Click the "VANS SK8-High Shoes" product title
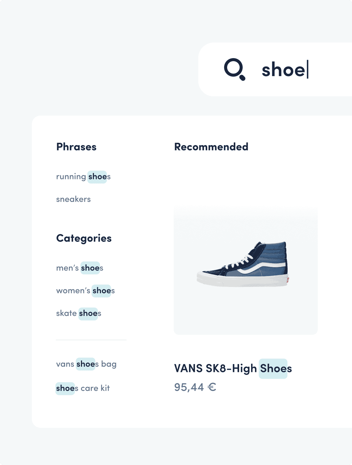Screen dimensions: 352x465 pos(233,368)
